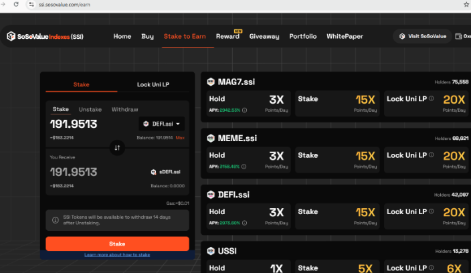
Task: Click the USSI token icon
Action: tap(211, 251)
